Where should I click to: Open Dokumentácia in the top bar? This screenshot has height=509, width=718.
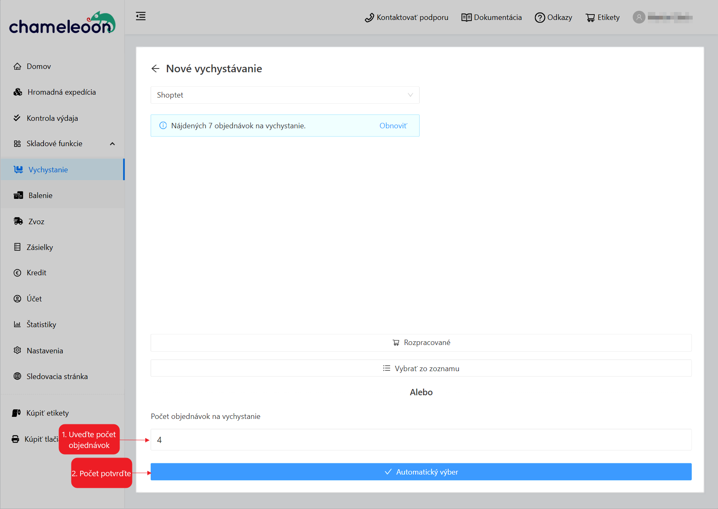pos(491,17)
